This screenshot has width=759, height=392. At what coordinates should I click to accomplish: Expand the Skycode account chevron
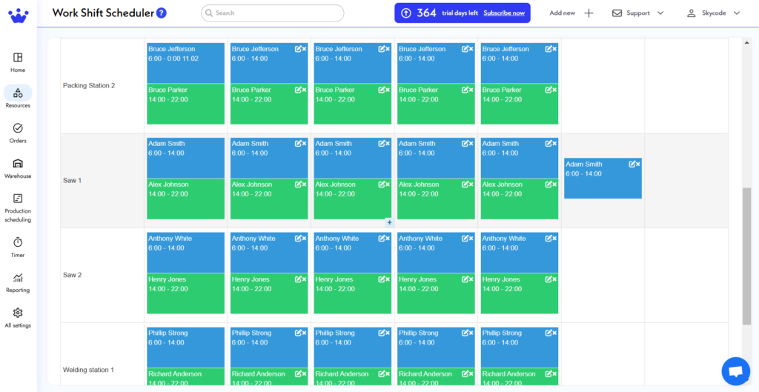tap(737, 13)
